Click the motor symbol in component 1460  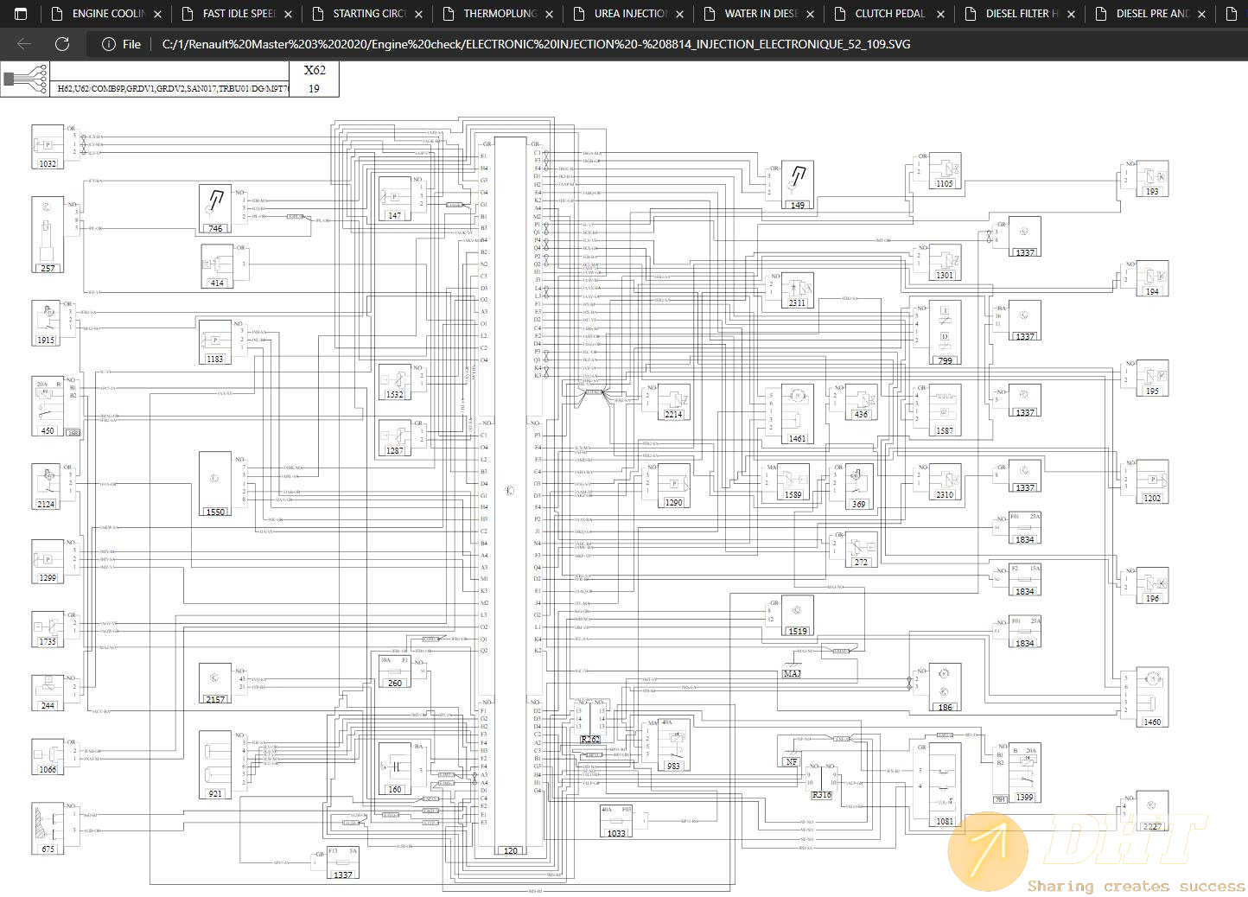click(x=1152, y=679)
